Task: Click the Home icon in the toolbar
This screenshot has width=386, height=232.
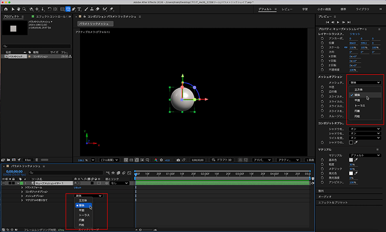Action: tap(6, 9)
